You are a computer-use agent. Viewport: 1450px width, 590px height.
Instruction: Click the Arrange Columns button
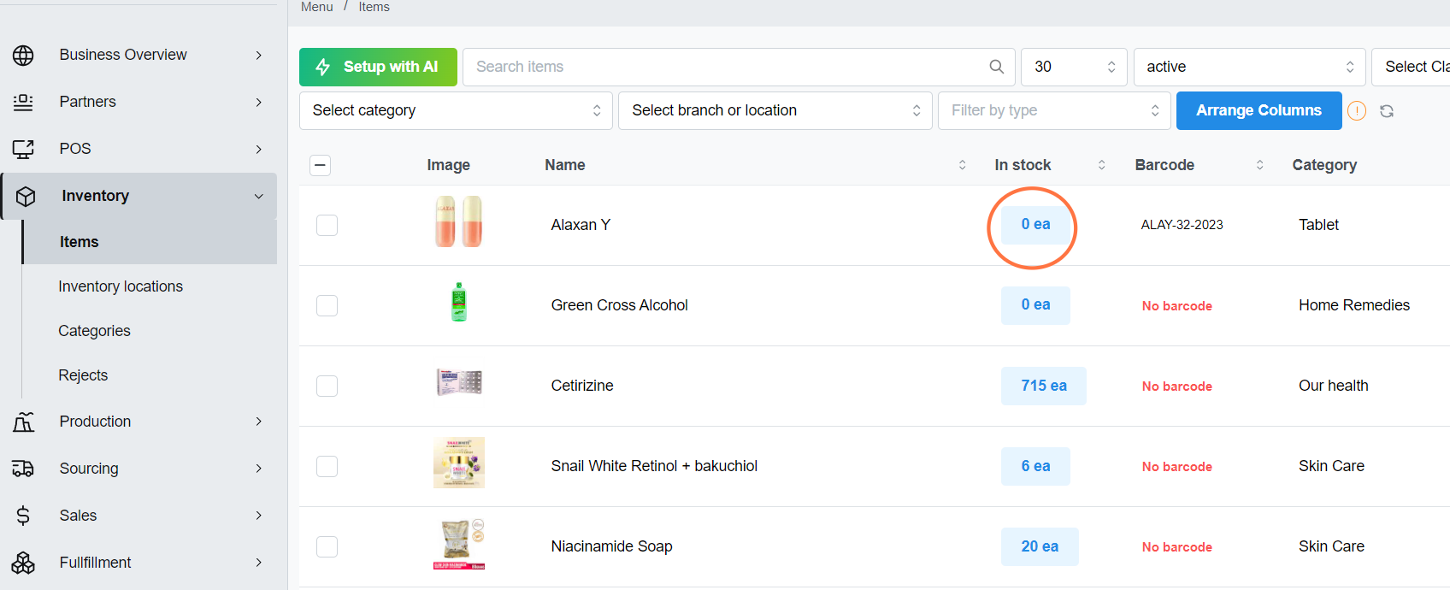[1258, 110]
